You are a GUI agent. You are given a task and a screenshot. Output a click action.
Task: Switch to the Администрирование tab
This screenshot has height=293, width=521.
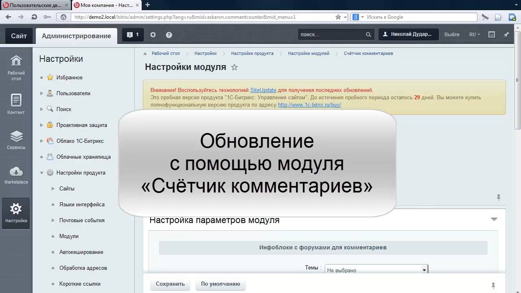(x=77, y=36)
